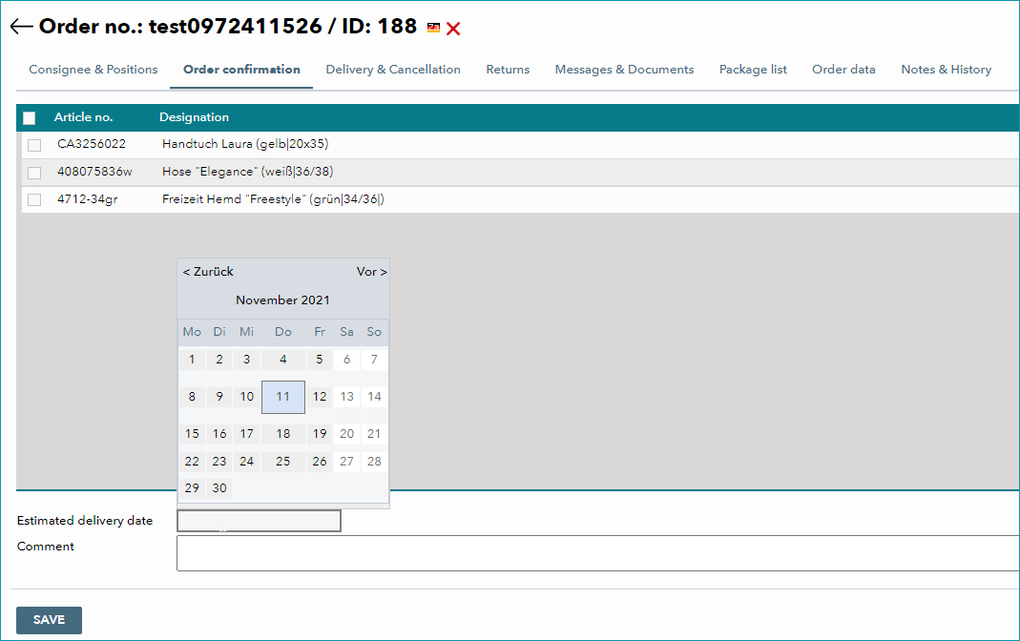Open the Notes & History tab

click(946, 70)
